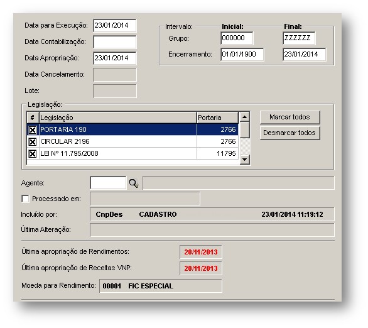Click the Marcar todos button
The width and height of the screenshot is (368, 328).
(x=290, y=117)
